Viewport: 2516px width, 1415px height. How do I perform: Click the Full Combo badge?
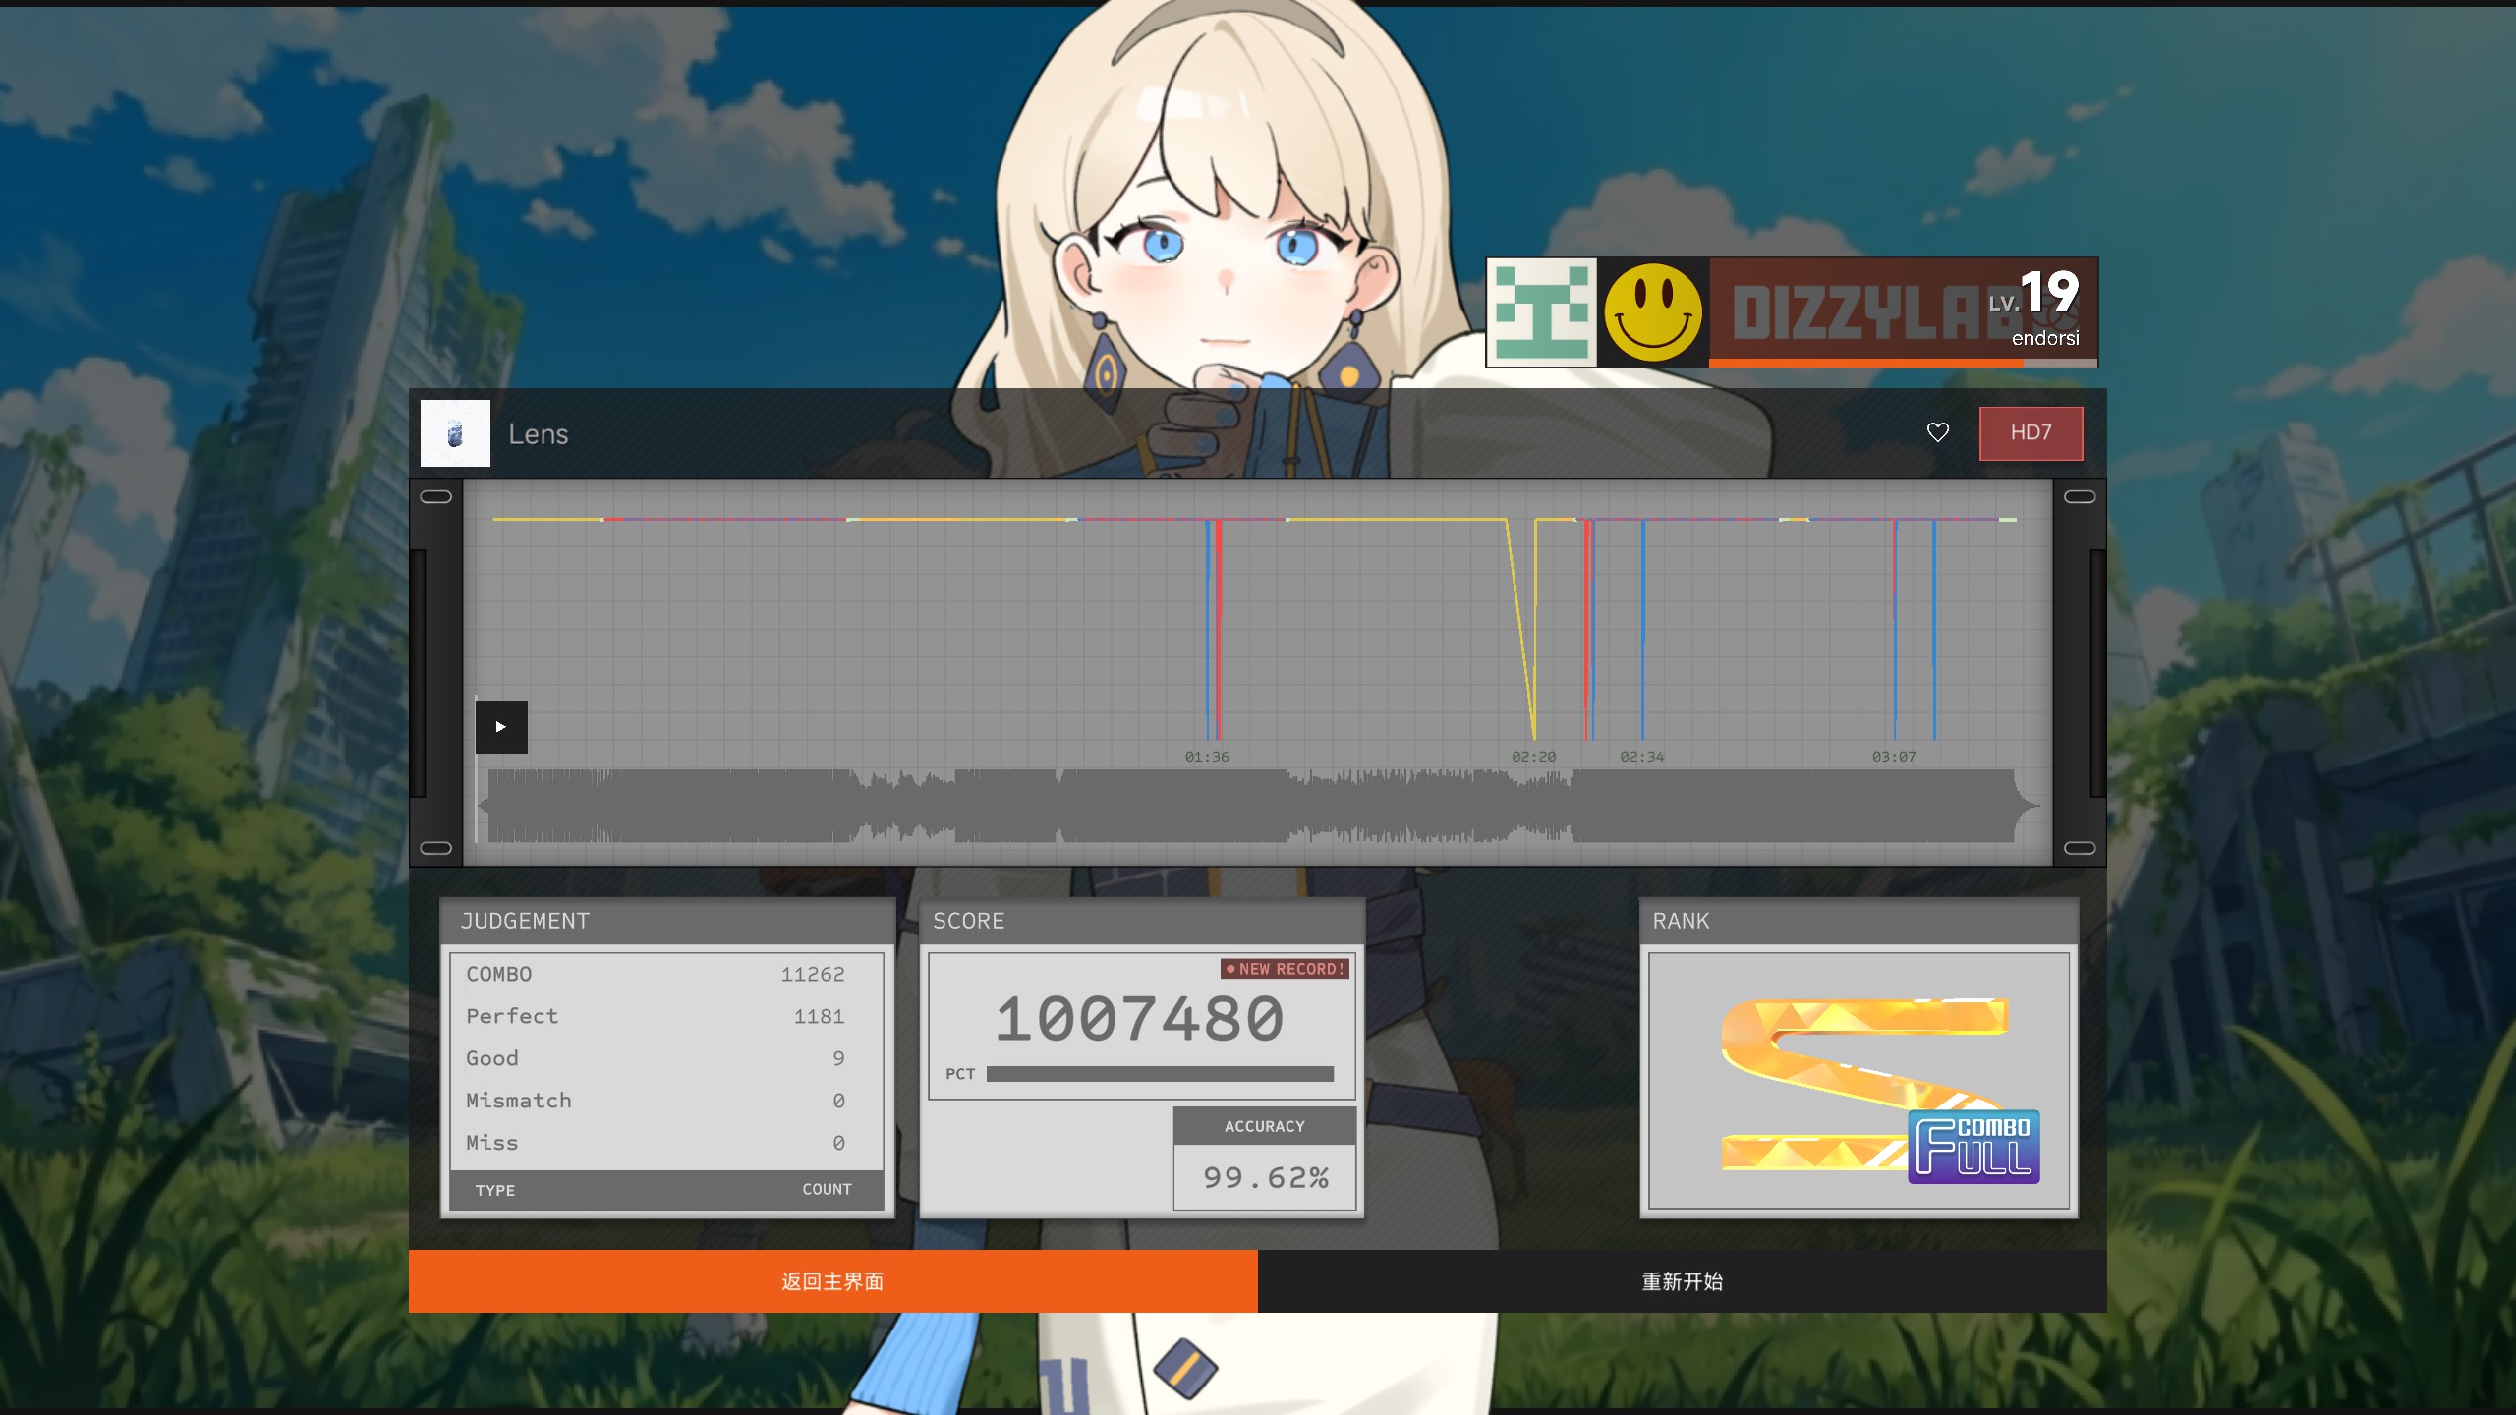pos(1973,1147)
